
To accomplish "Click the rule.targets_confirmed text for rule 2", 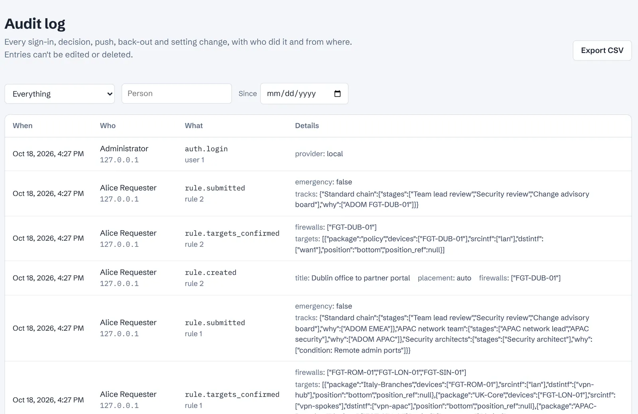I will [232, 233].
